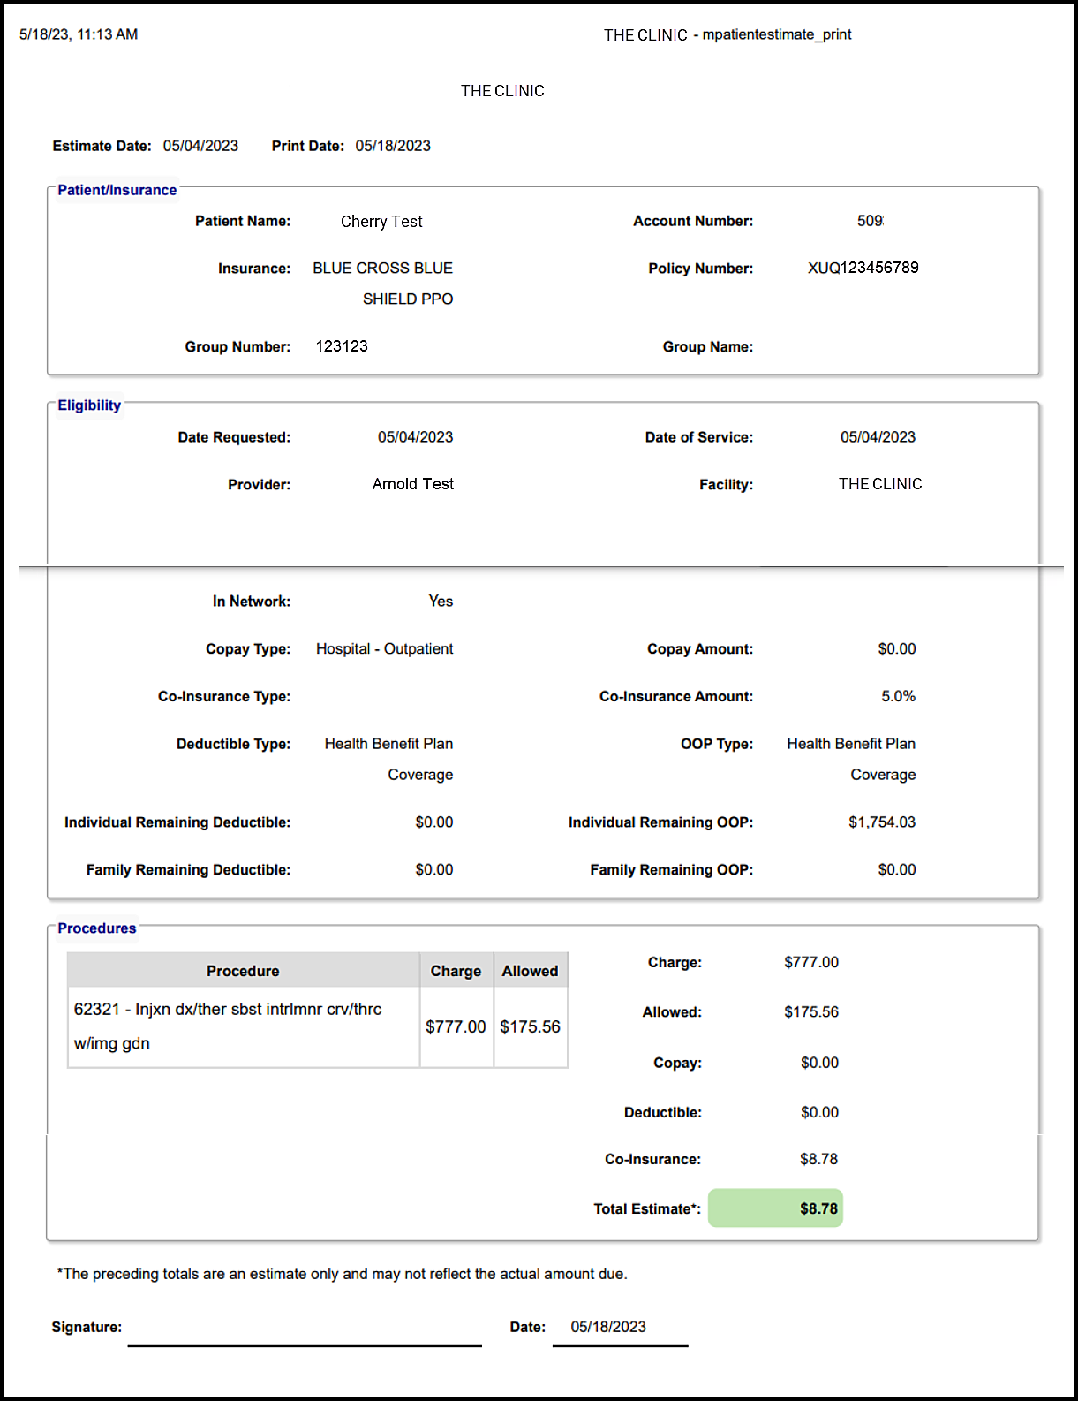Click procedure 62321 description in table
The width and height of the screenshot is (1078, 1401).
point(228,1026)
